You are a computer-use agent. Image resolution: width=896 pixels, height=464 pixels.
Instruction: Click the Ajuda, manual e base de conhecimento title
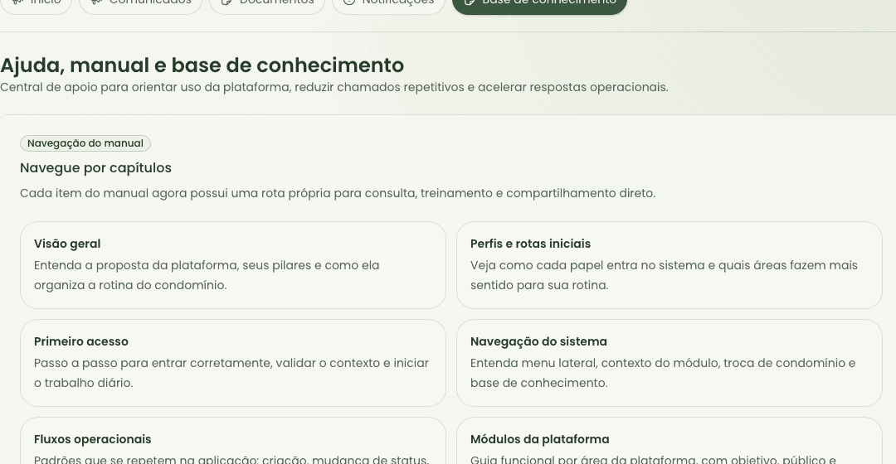pyautogui.click(x=202, y=65)
